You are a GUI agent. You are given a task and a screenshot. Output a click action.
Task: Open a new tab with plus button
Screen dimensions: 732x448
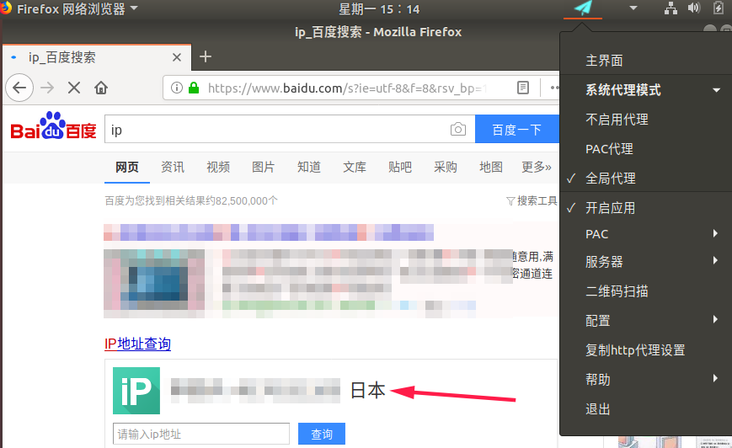(x=205, y=56)
